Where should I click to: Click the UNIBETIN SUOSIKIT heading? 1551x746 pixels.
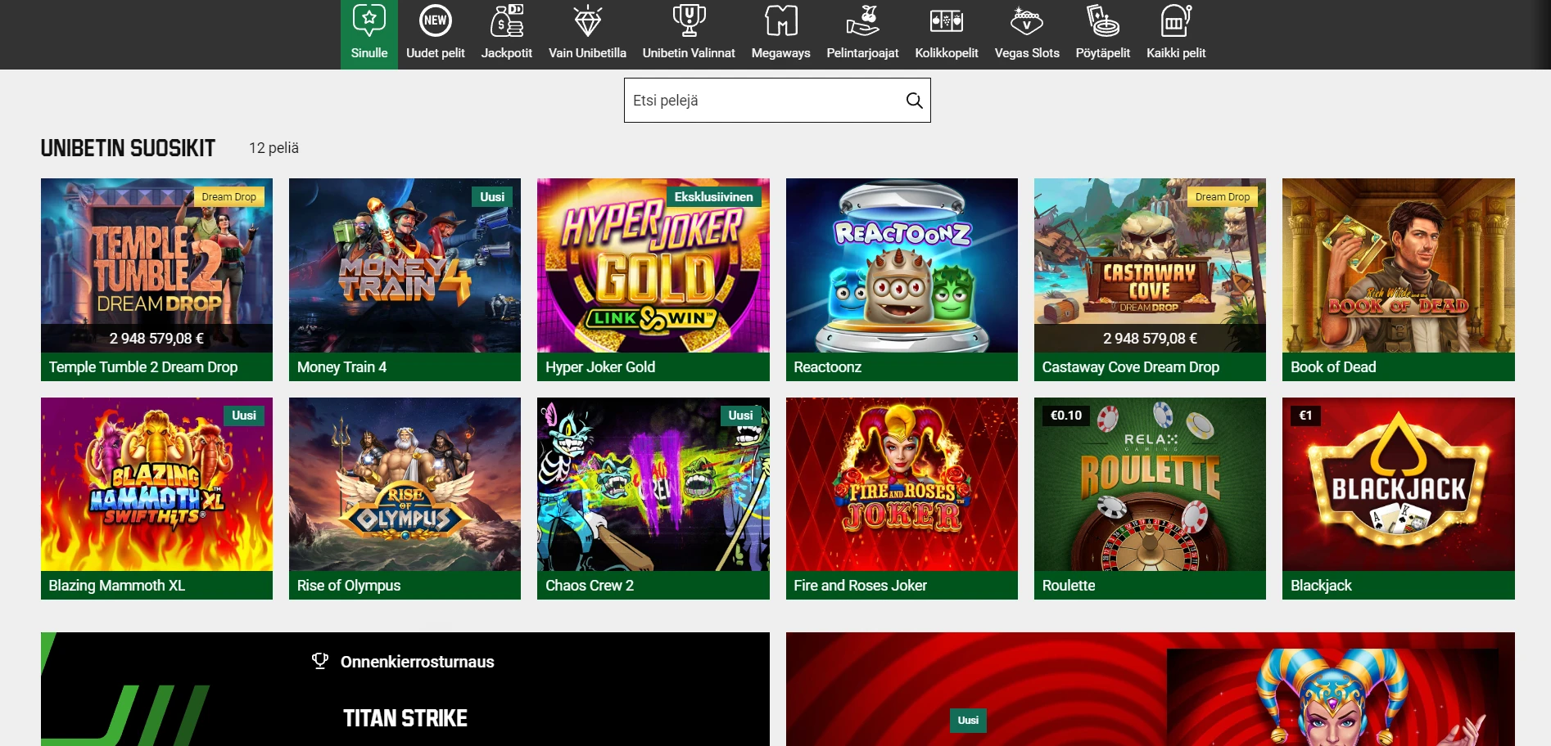pyautogui.click(x=128, y=148)
